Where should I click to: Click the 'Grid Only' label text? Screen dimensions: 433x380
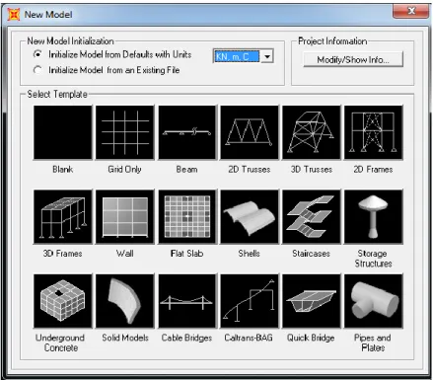click(124, 169)
